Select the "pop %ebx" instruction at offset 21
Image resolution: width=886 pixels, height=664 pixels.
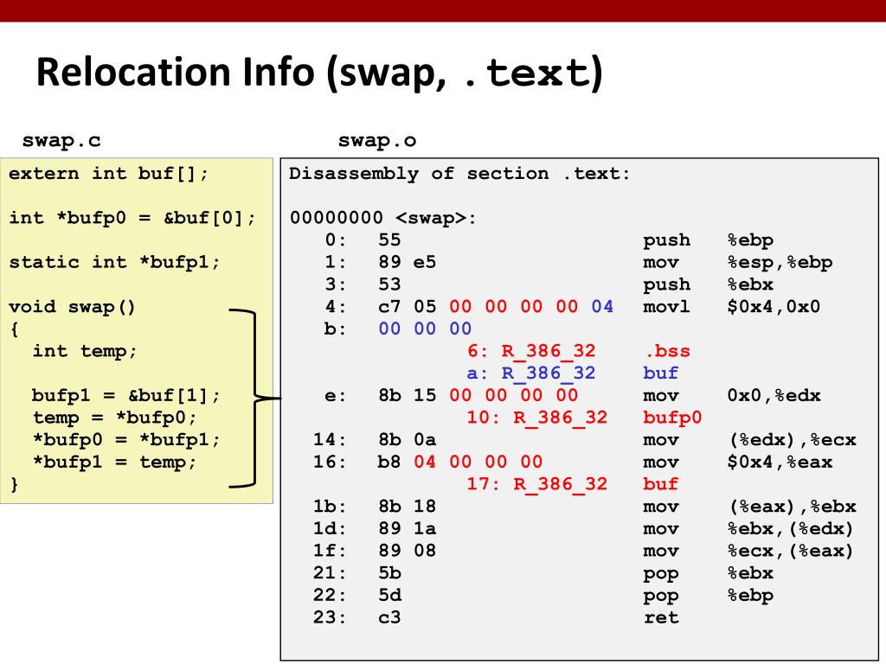(708, 574)
